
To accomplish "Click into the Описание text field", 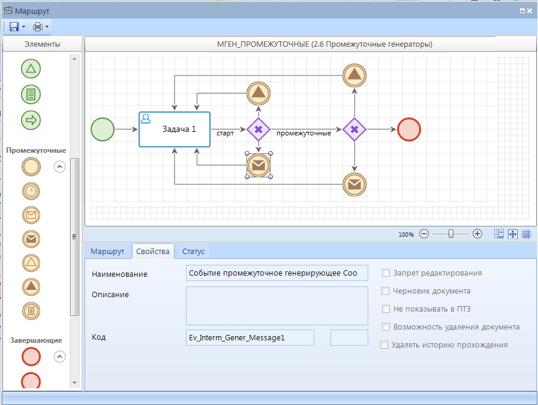I will 276,306.
